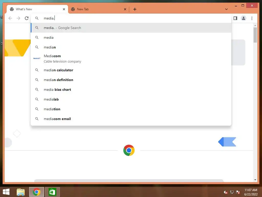The image size is (262, 197).
Task: Switch to the New Tab tab
Action: coord(99,9)
